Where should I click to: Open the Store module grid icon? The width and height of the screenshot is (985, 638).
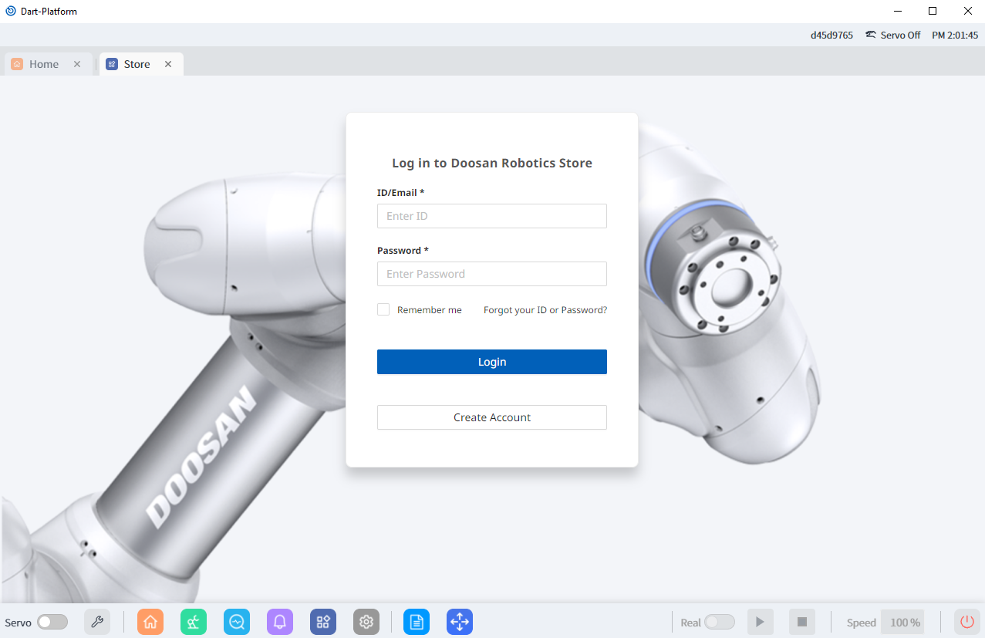pos(323,622)
